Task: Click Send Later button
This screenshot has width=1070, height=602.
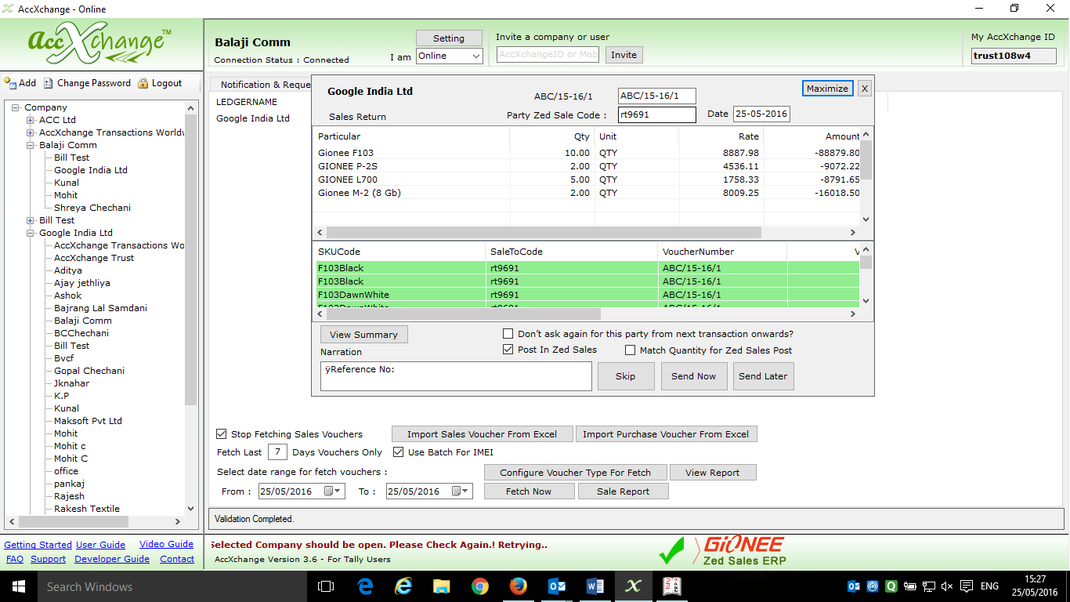Action: 763,376
